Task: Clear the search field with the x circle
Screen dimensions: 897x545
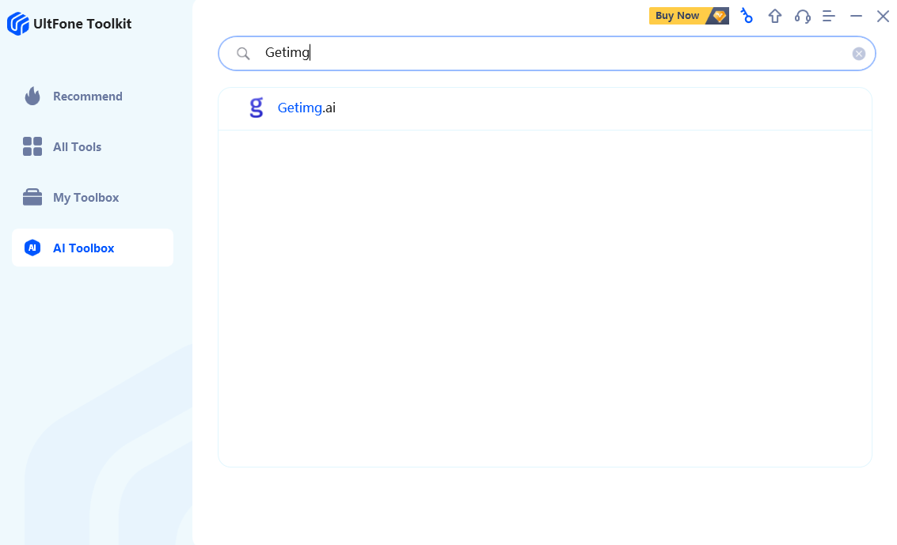Action: pos(859,53)
